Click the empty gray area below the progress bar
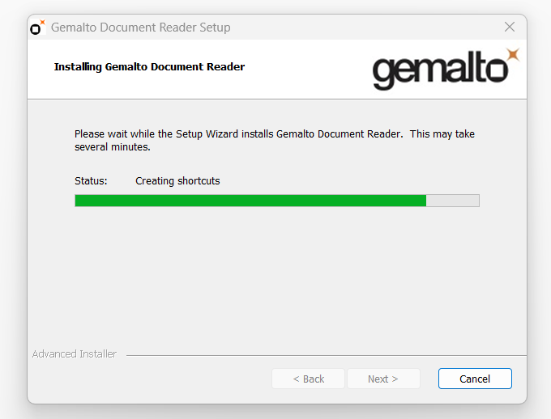 click(x=277, y=277)
